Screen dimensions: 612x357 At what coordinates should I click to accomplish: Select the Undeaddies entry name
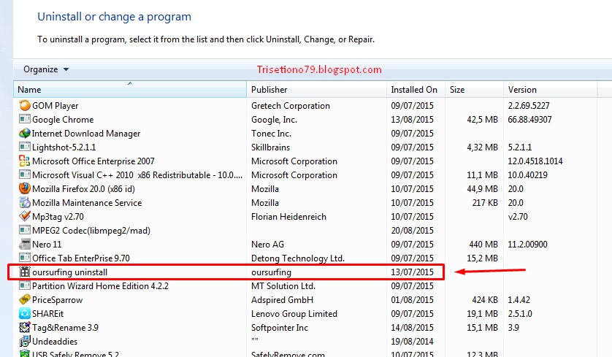coord(55,342)
